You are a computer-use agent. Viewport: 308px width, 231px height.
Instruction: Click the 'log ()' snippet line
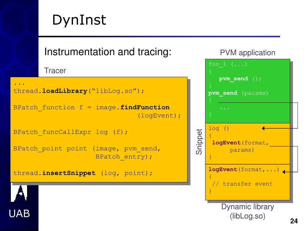coord(219,128)
